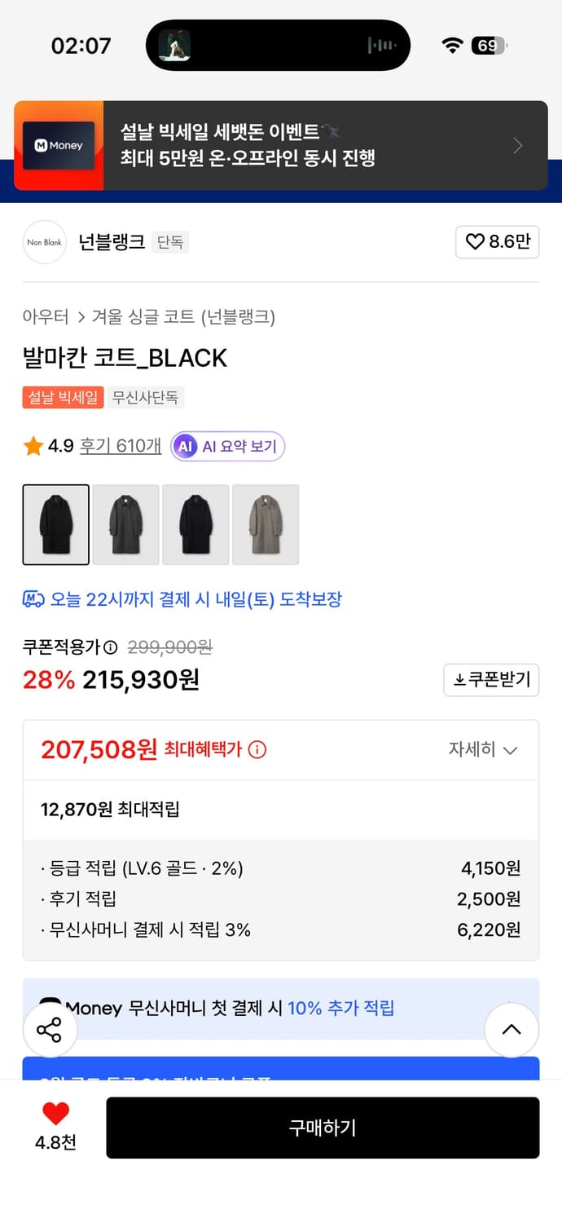Tap the delivery truck icon for arrival guarantee

click(35, 599)
